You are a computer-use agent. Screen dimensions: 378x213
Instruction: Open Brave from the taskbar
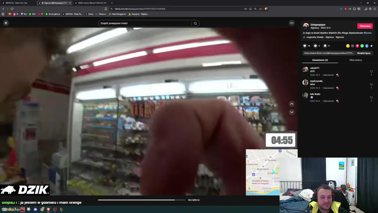[x=48, y=209]
